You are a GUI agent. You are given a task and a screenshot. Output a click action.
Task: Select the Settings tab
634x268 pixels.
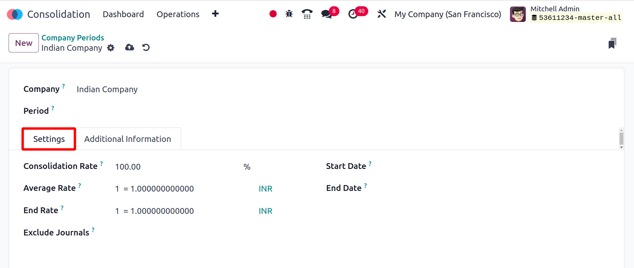click(x=49, y=139)
